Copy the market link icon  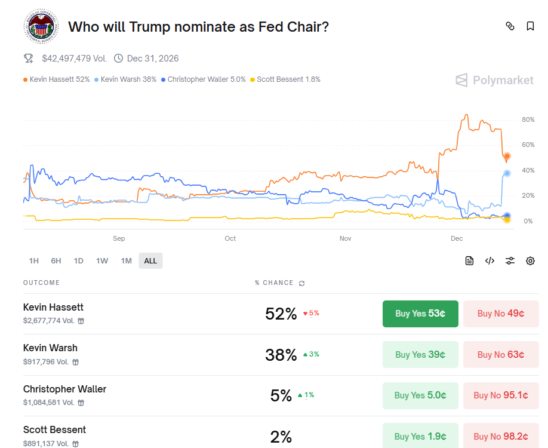510,26
